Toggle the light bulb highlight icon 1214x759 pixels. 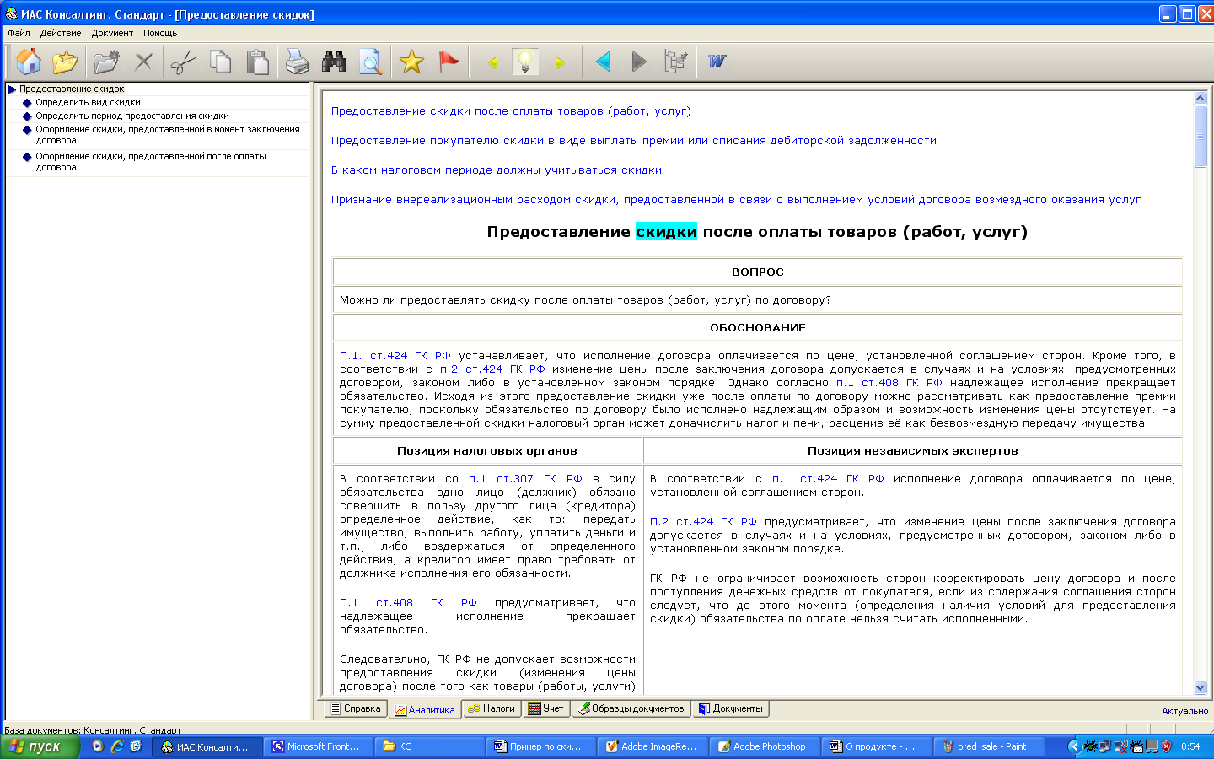point(525,62)
